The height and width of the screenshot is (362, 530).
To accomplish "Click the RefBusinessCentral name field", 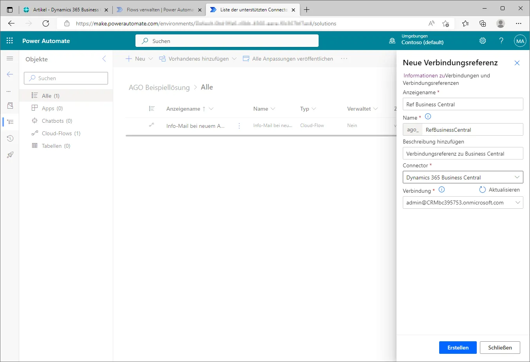I will click(x=472, y=130).
